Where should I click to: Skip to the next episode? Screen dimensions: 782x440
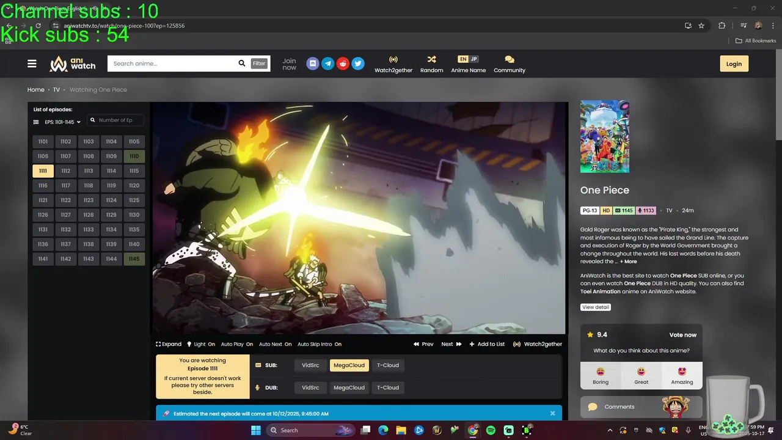click(451, 344)
